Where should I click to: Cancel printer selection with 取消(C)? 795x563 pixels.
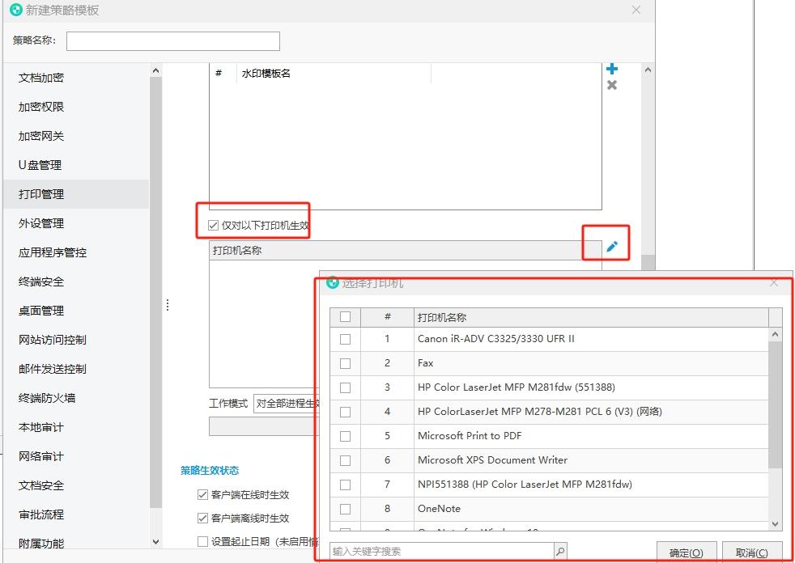752,552
